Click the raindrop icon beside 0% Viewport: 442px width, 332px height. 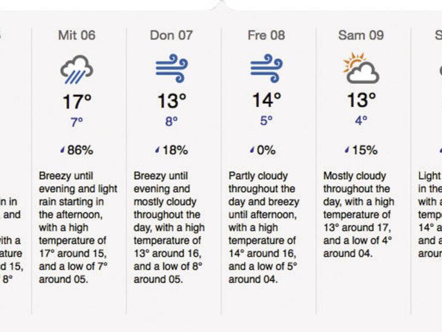pyautogui.click(x=252, y=150)
